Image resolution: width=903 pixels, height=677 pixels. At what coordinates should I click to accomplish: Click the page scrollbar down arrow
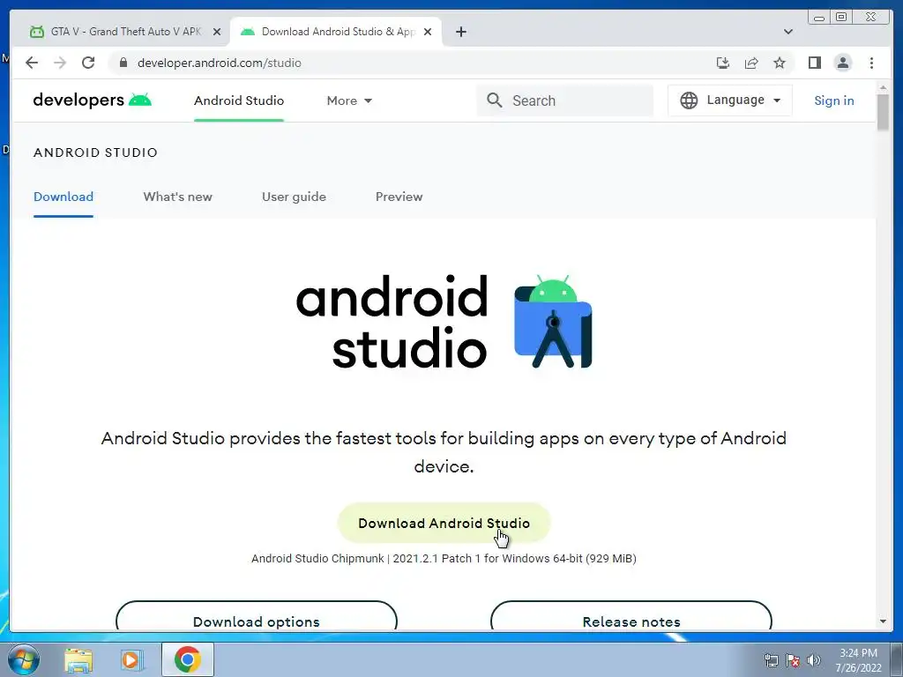pos(883,621)
